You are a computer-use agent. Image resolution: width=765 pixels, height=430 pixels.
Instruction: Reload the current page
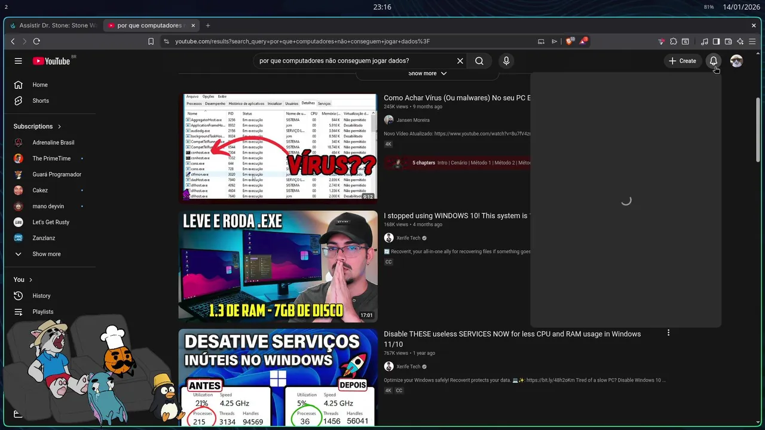point(36,41)
